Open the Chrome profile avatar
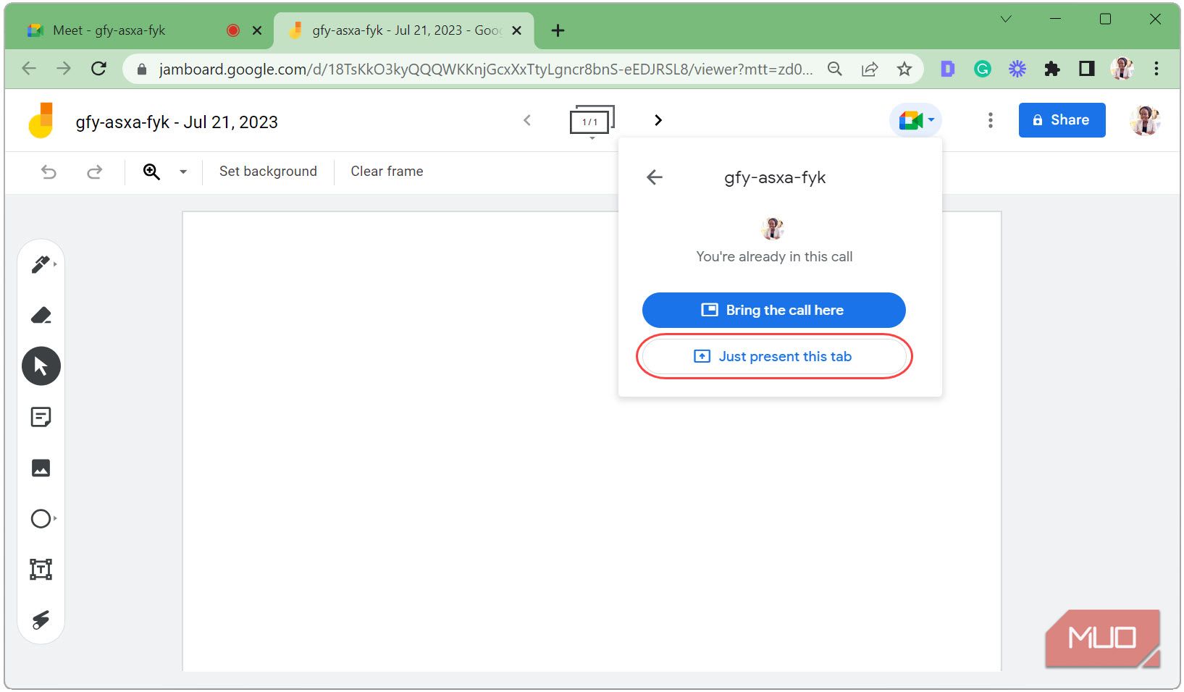 1122,69
